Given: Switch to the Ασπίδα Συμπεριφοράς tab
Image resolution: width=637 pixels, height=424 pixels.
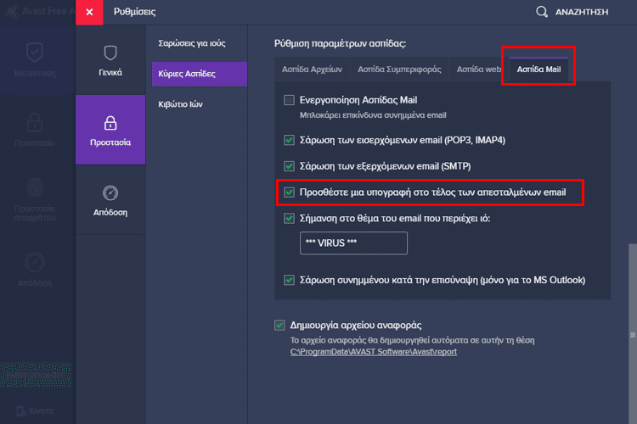Looking at the screenshot, I should [397, 70].
